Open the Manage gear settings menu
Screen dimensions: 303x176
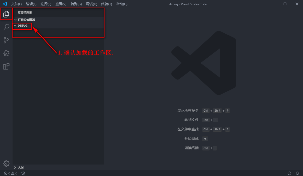coord(6,163)
